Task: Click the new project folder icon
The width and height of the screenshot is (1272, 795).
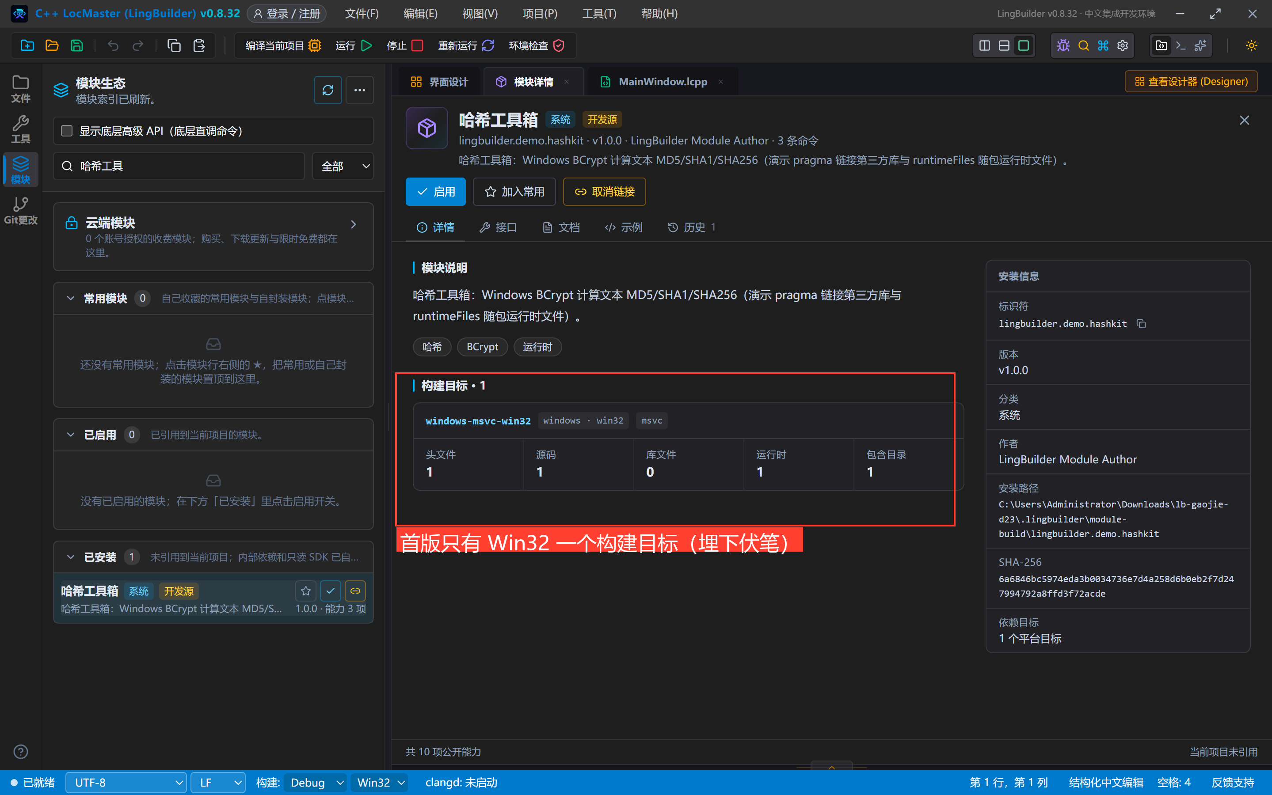Action: (x=27, y=46)
